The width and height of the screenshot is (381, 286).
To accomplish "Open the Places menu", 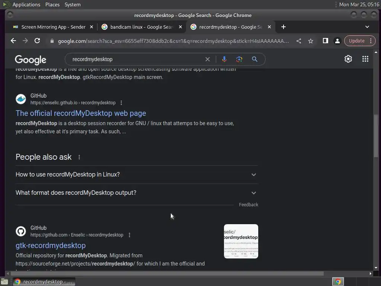I will pos(52,4).
